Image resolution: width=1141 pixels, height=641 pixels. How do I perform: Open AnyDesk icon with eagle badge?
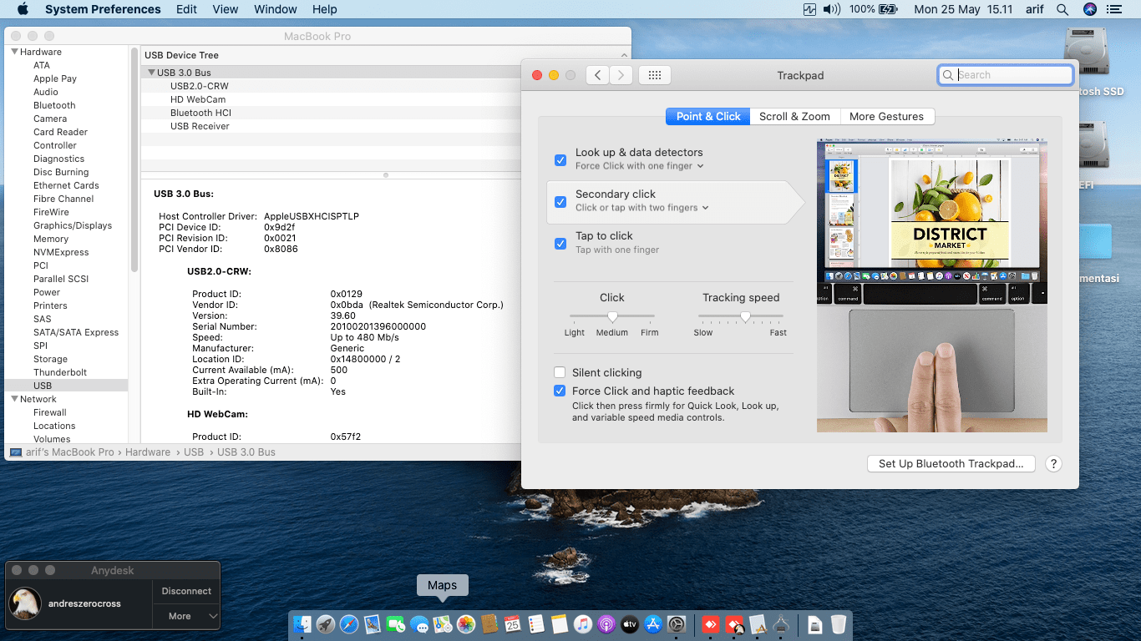click(x=733, y=624)
